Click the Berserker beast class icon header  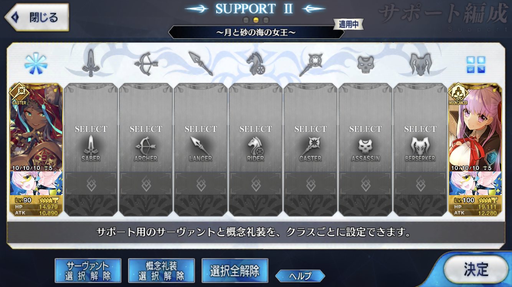420,64
